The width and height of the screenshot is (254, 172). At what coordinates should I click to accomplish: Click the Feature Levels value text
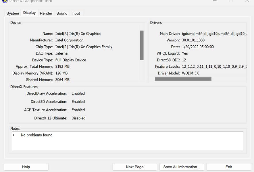pyautogui.click(x=214, y=67)
